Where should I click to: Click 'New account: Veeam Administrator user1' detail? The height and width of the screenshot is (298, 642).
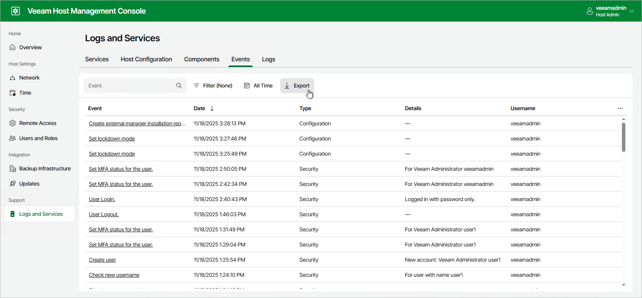[x=453, y=260]
